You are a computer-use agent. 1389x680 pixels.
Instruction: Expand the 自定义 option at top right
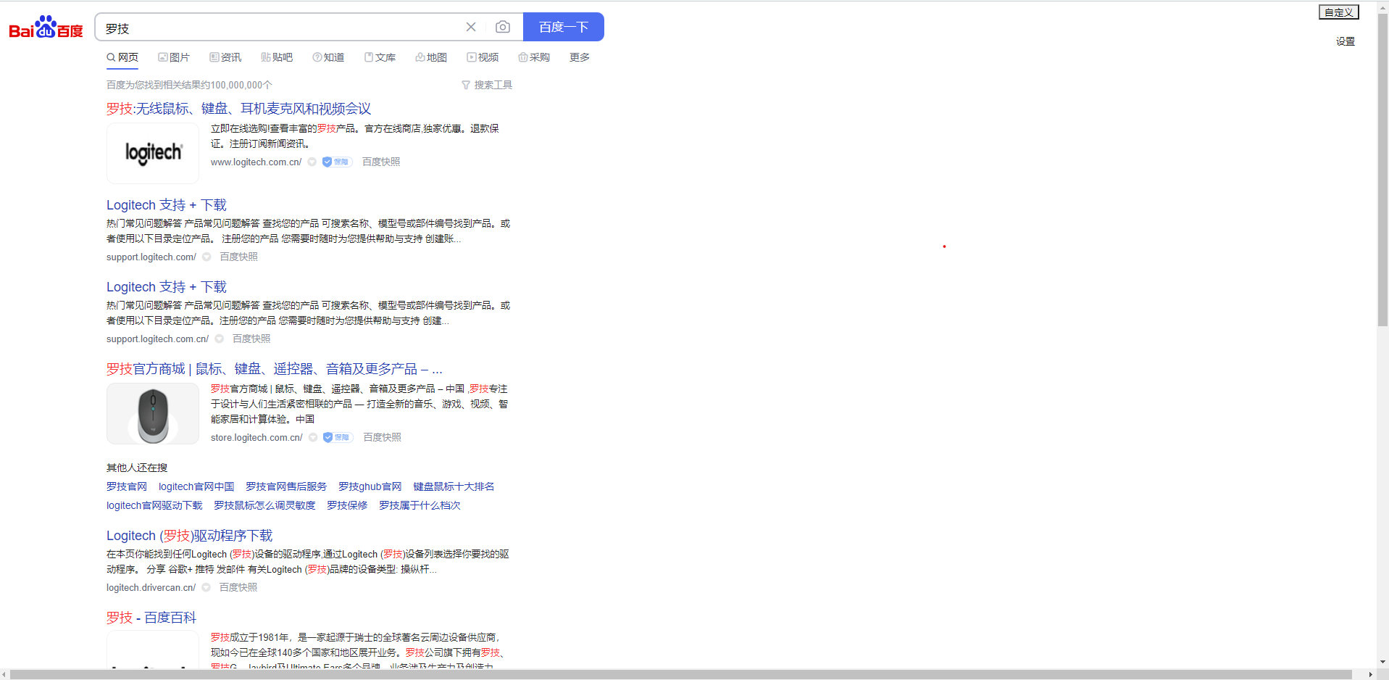tap(1338, 12)
